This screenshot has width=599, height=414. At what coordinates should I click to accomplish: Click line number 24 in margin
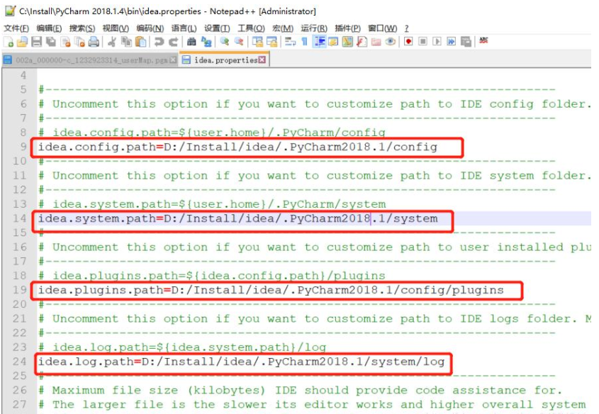[x=19, y=362]
